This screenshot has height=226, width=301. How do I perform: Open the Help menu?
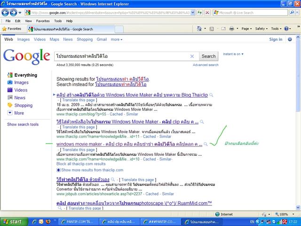(x=69, y=21)
